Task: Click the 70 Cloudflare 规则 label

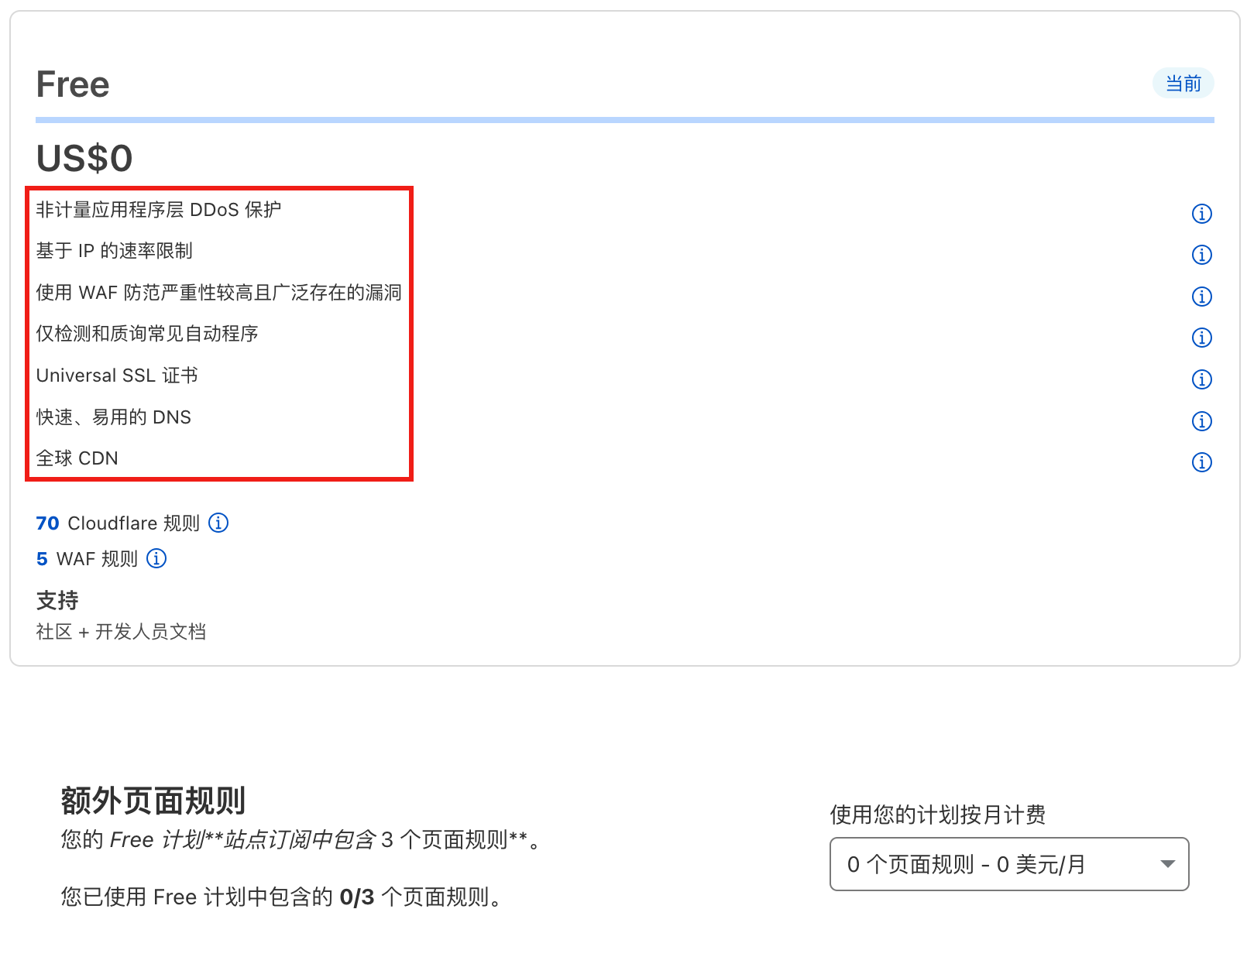Action: click(x=118, y=523)
